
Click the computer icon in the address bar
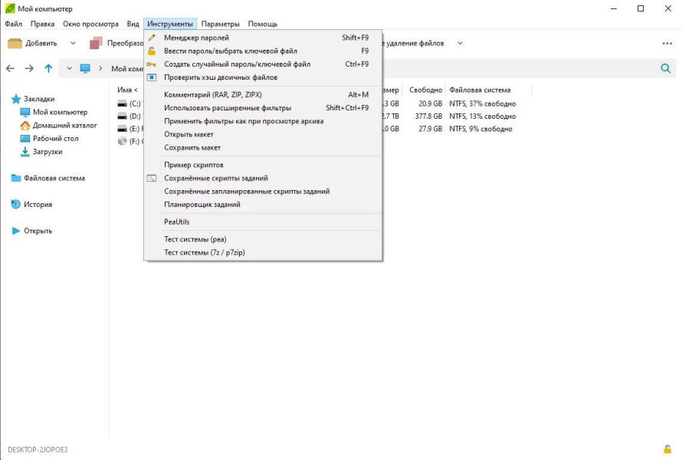[x=85, y=68]
